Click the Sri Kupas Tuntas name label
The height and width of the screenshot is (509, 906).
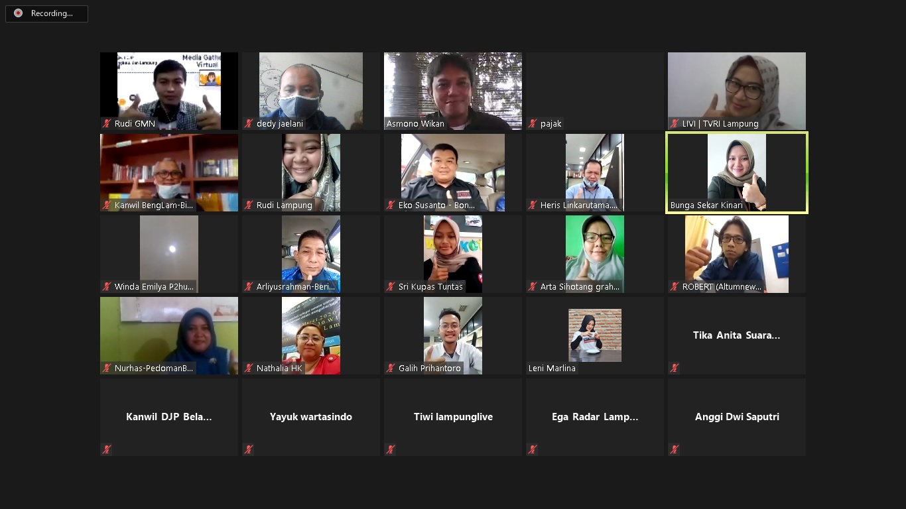click(x=430, y=286)
